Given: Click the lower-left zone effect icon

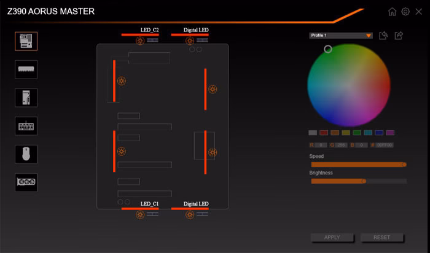Looking at the screenshot, I should click(x=122, y=151).
